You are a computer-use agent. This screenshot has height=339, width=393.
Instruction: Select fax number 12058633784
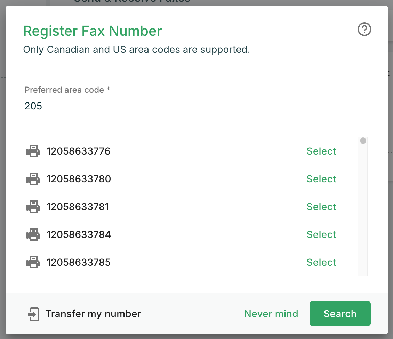pos(321,235)
